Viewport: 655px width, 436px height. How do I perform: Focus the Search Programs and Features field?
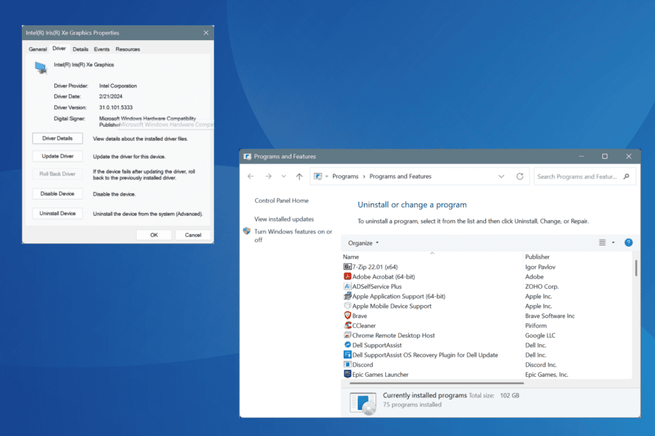577,177
